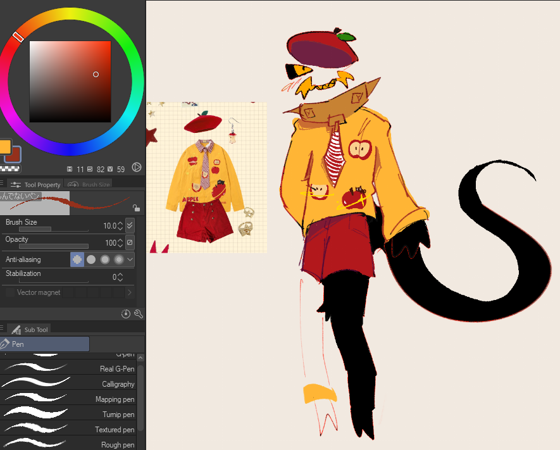Select anti-aliasing Strong option

[119, 259]
